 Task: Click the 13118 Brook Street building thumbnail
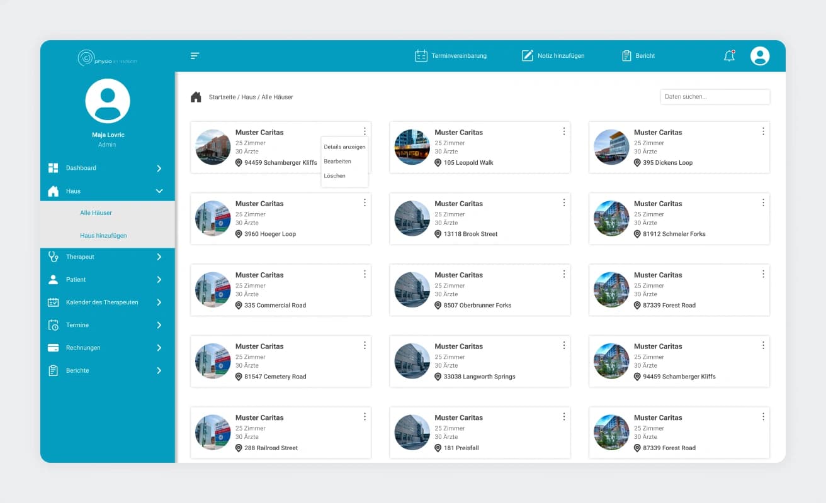(x=412, y=219)
